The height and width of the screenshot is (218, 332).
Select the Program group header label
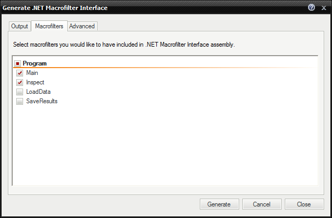tap(35, 63)
